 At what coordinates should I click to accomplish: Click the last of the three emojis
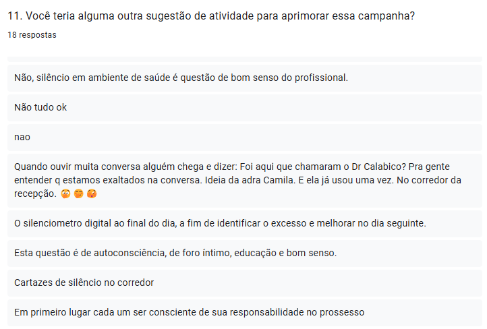[92, 194]
